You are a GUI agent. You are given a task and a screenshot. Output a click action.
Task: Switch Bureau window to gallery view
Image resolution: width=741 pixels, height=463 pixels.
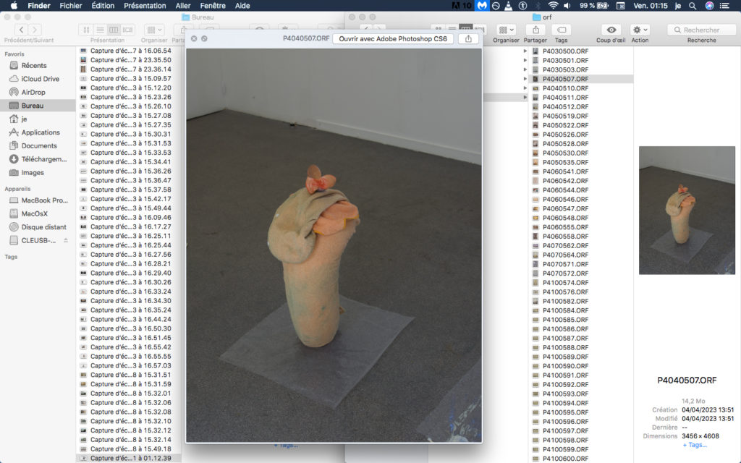pos(128,30)
